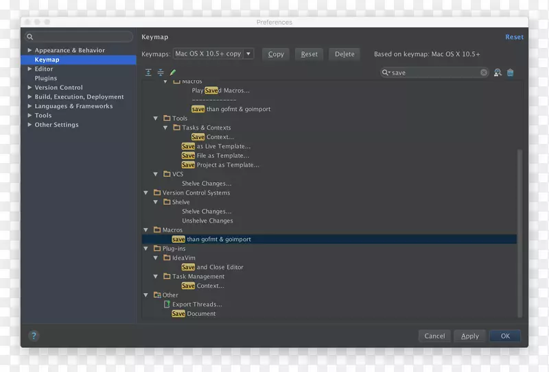
Task: Click the Tools folder icon in tree
Action: pyautogui.click(x=167, y=118)
